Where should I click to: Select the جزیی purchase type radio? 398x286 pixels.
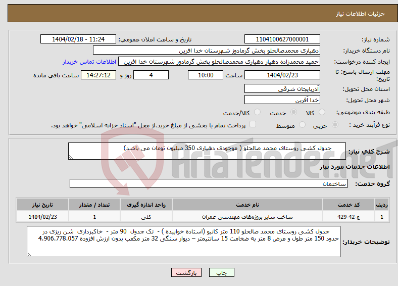(335, 124)
